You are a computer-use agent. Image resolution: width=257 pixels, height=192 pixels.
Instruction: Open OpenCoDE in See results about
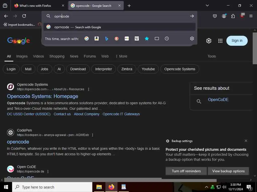pos(218,100)
